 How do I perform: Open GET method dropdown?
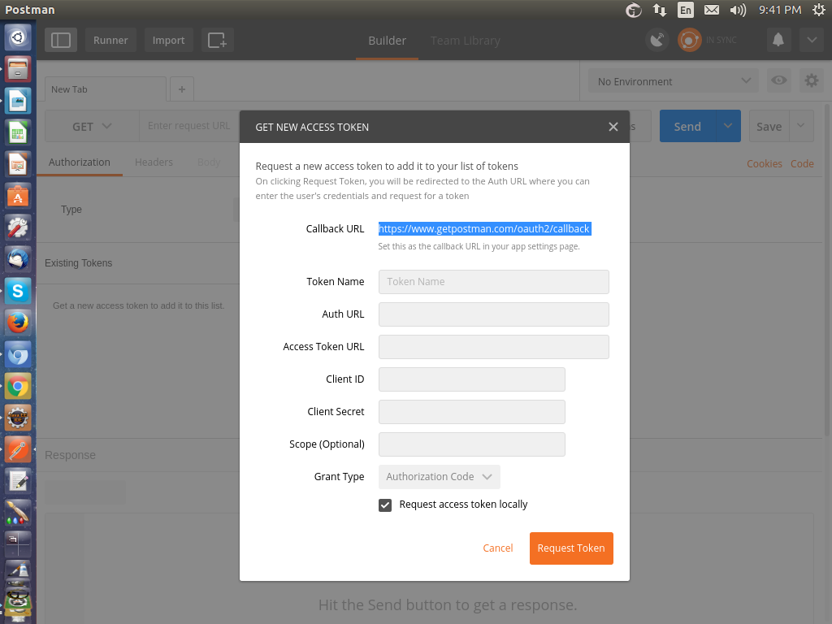pyautogui.click(x=92, y=126)
